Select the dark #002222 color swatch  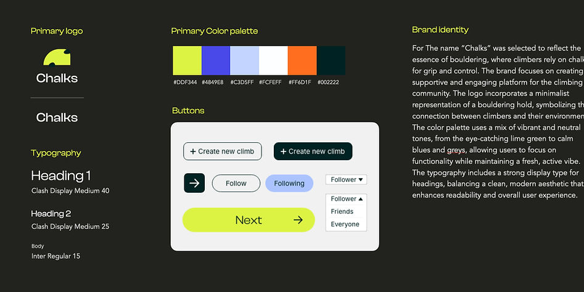pos(331,60)
